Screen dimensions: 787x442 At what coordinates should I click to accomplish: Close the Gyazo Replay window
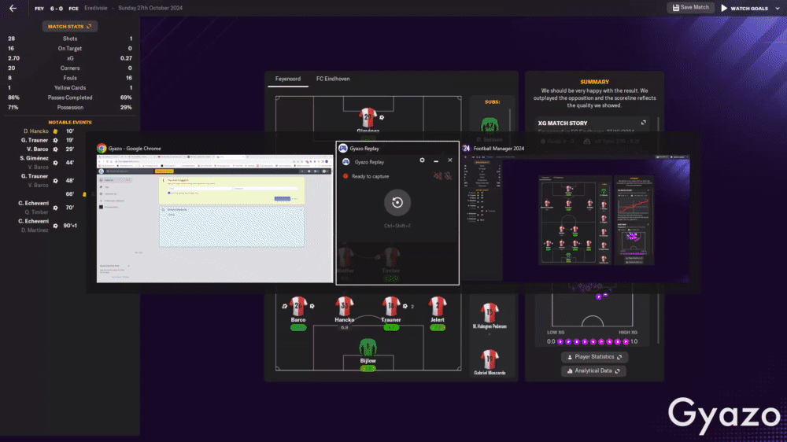pos(449,160)
